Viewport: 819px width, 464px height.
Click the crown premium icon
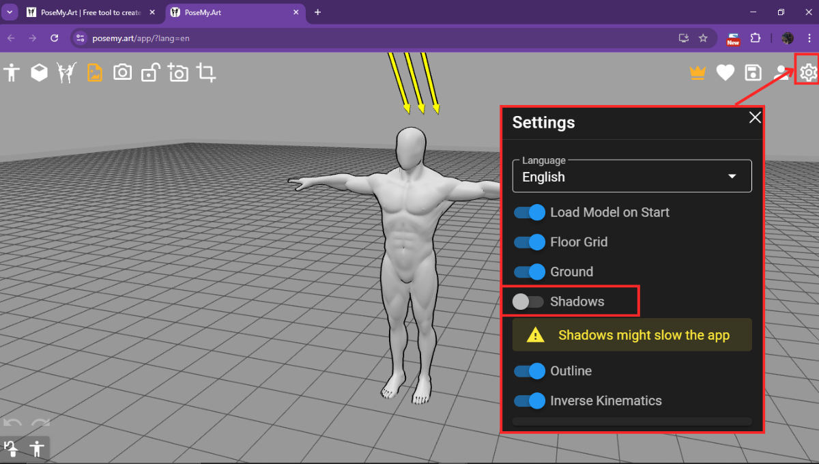pos(698,72)
